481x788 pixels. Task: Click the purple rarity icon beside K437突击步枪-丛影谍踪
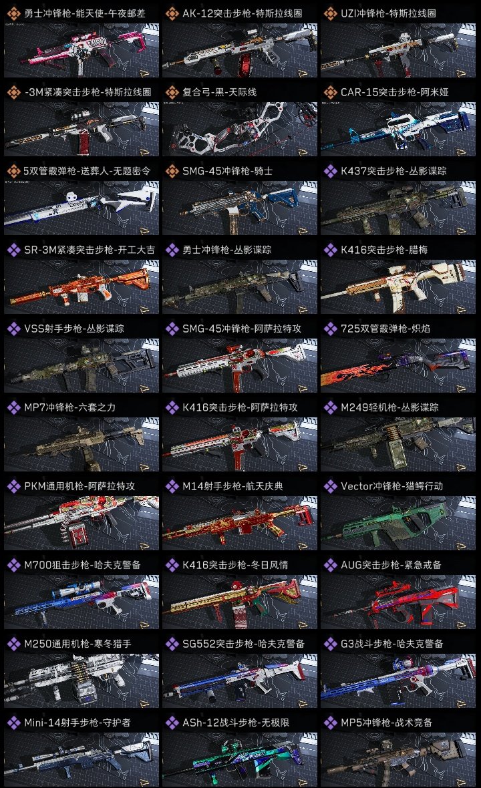coord(330,171)
